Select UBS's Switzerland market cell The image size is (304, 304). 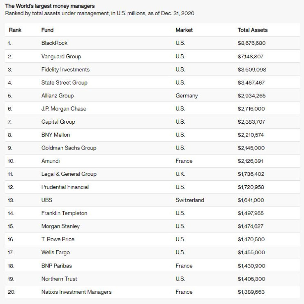pos(189,200)
